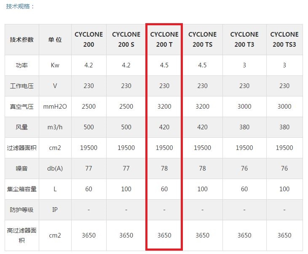Viewport: 308px width, 254px height.
Task: Click the CYCLONE 200 S column header
Action: pyautogui.click(x=126, y=40)
